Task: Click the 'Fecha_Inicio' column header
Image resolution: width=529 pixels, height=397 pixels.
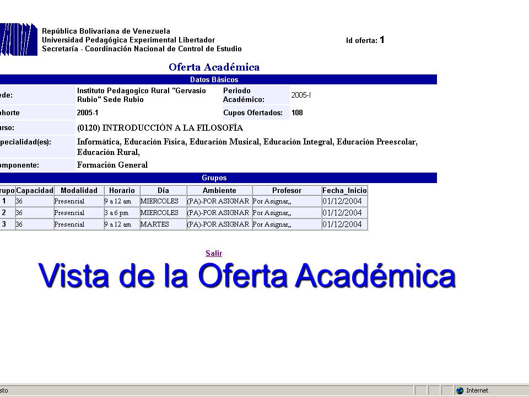Action: pyautogui.click(x=344, y=190)
